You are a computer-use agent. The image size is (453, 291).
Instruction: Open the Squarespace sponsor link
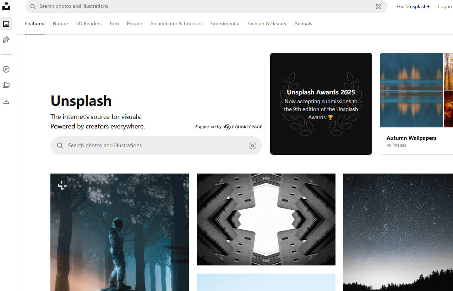coord(243,127)
